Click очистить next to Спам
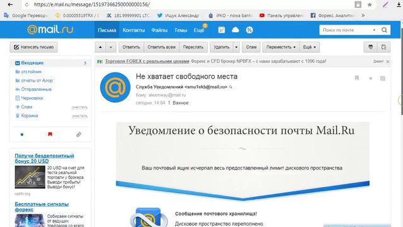Image resolution: width=403 pixels, height=227 pixels. pos(80,107)
